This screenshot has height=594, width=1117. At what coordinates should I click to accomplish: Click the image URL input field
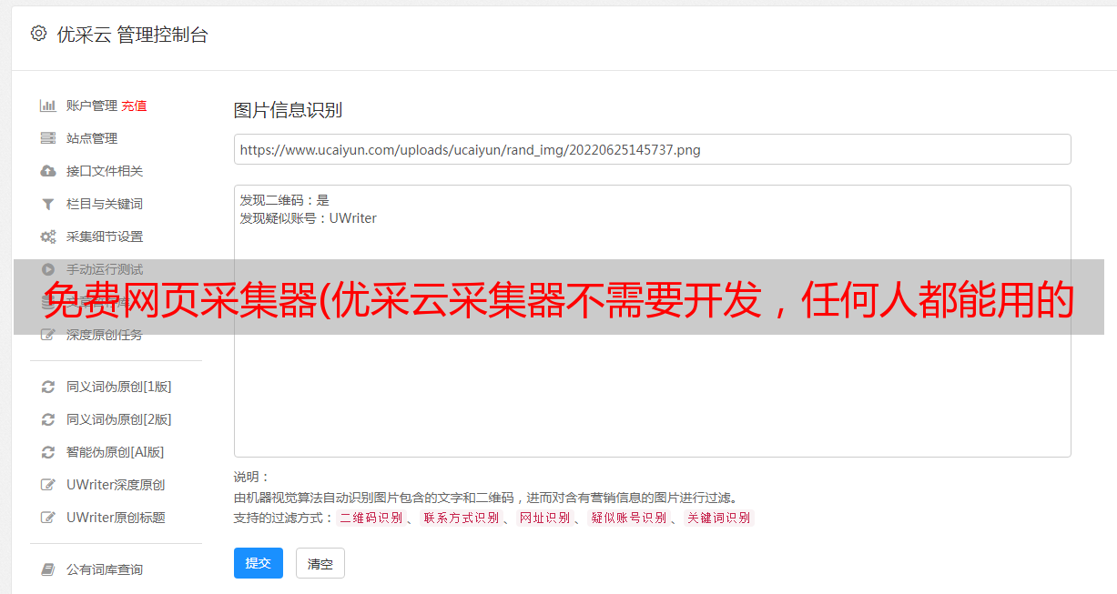click(652, 149)
